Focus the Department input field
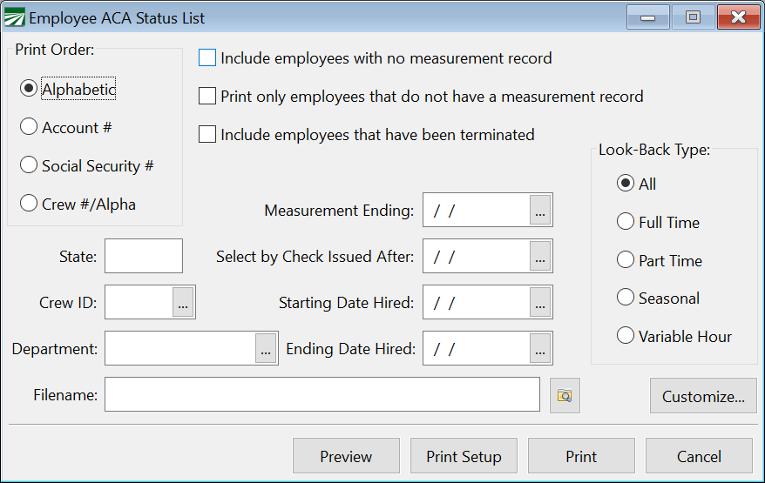765x483 pixels. pos(180,348)
